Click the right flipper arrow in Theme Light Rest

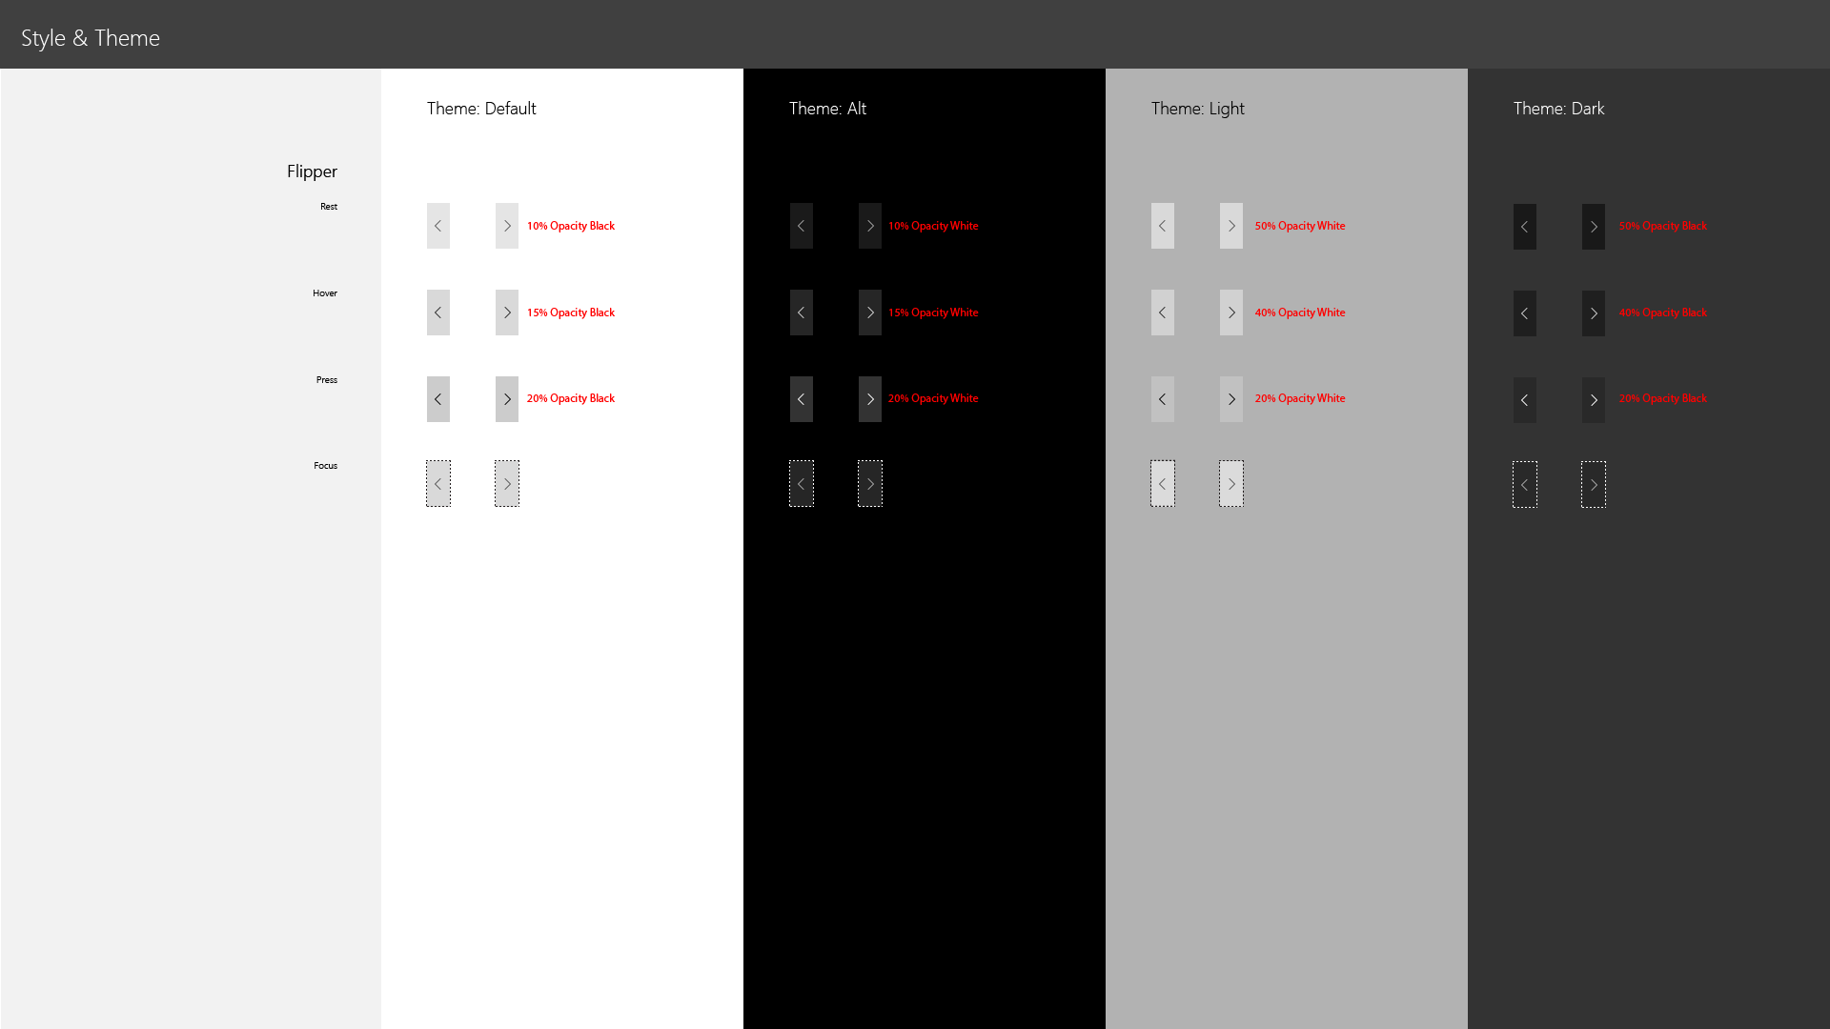click(1231, 225)
